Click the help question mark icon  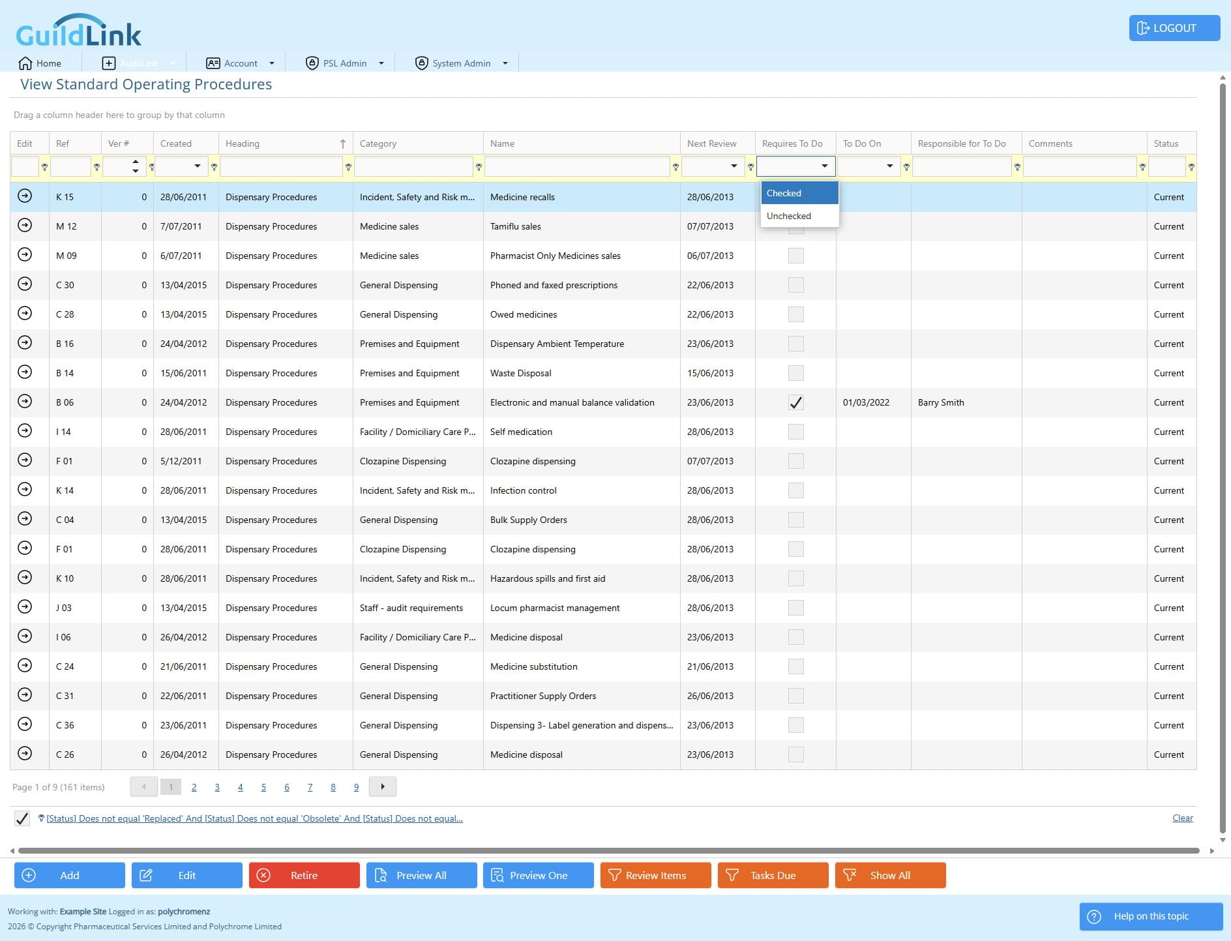tap(1095, 916)
